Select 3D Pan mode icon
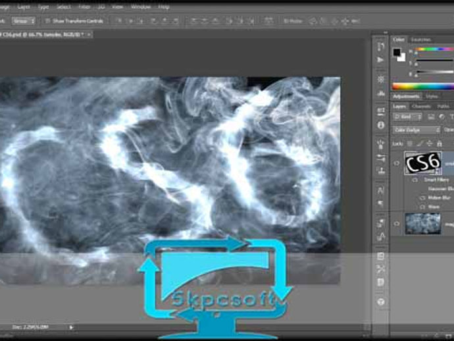The image size is (454, 341). pos(334,21)
